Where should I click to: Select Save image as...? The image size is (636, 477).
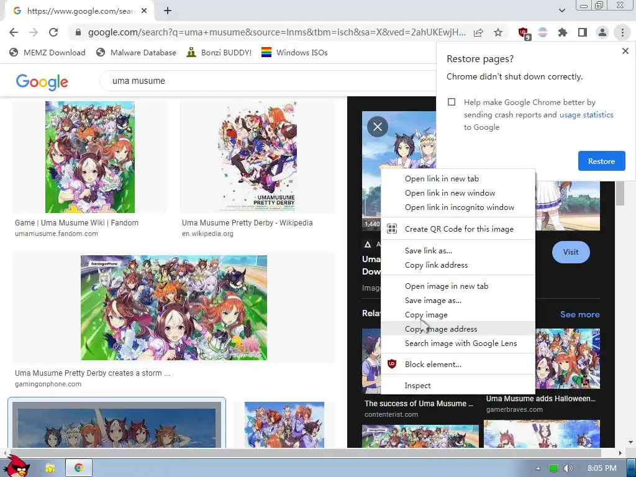point(458,301)
